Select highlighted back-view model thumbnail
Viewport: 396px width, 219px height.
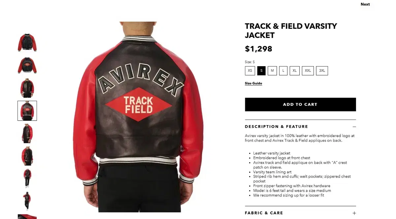(x=27, y=111)
